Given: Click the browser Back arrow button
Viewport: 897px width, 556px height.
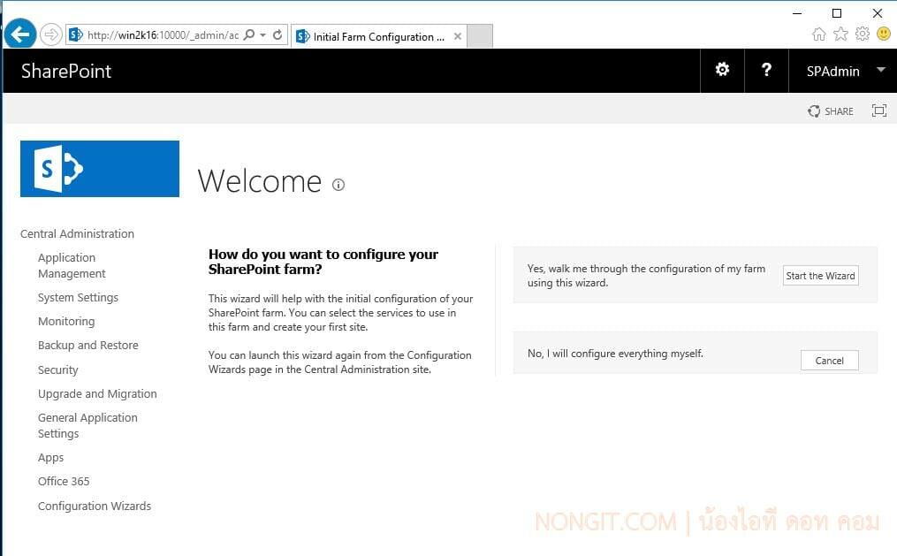Looking at the screenshot, I should click(x=20, y=34).
